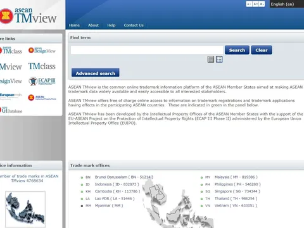Click the green status dot beside SG

coord(201,192)
